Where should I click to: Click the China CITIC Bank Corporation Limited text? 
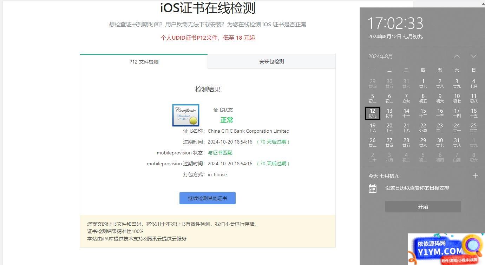[x=248, y=131]
